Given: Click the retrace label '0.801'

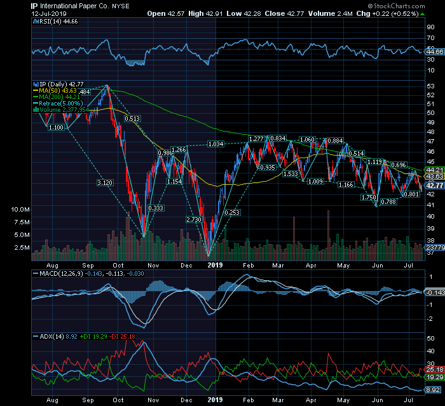Looking at the screenshot, I should (x=411, y=194).
